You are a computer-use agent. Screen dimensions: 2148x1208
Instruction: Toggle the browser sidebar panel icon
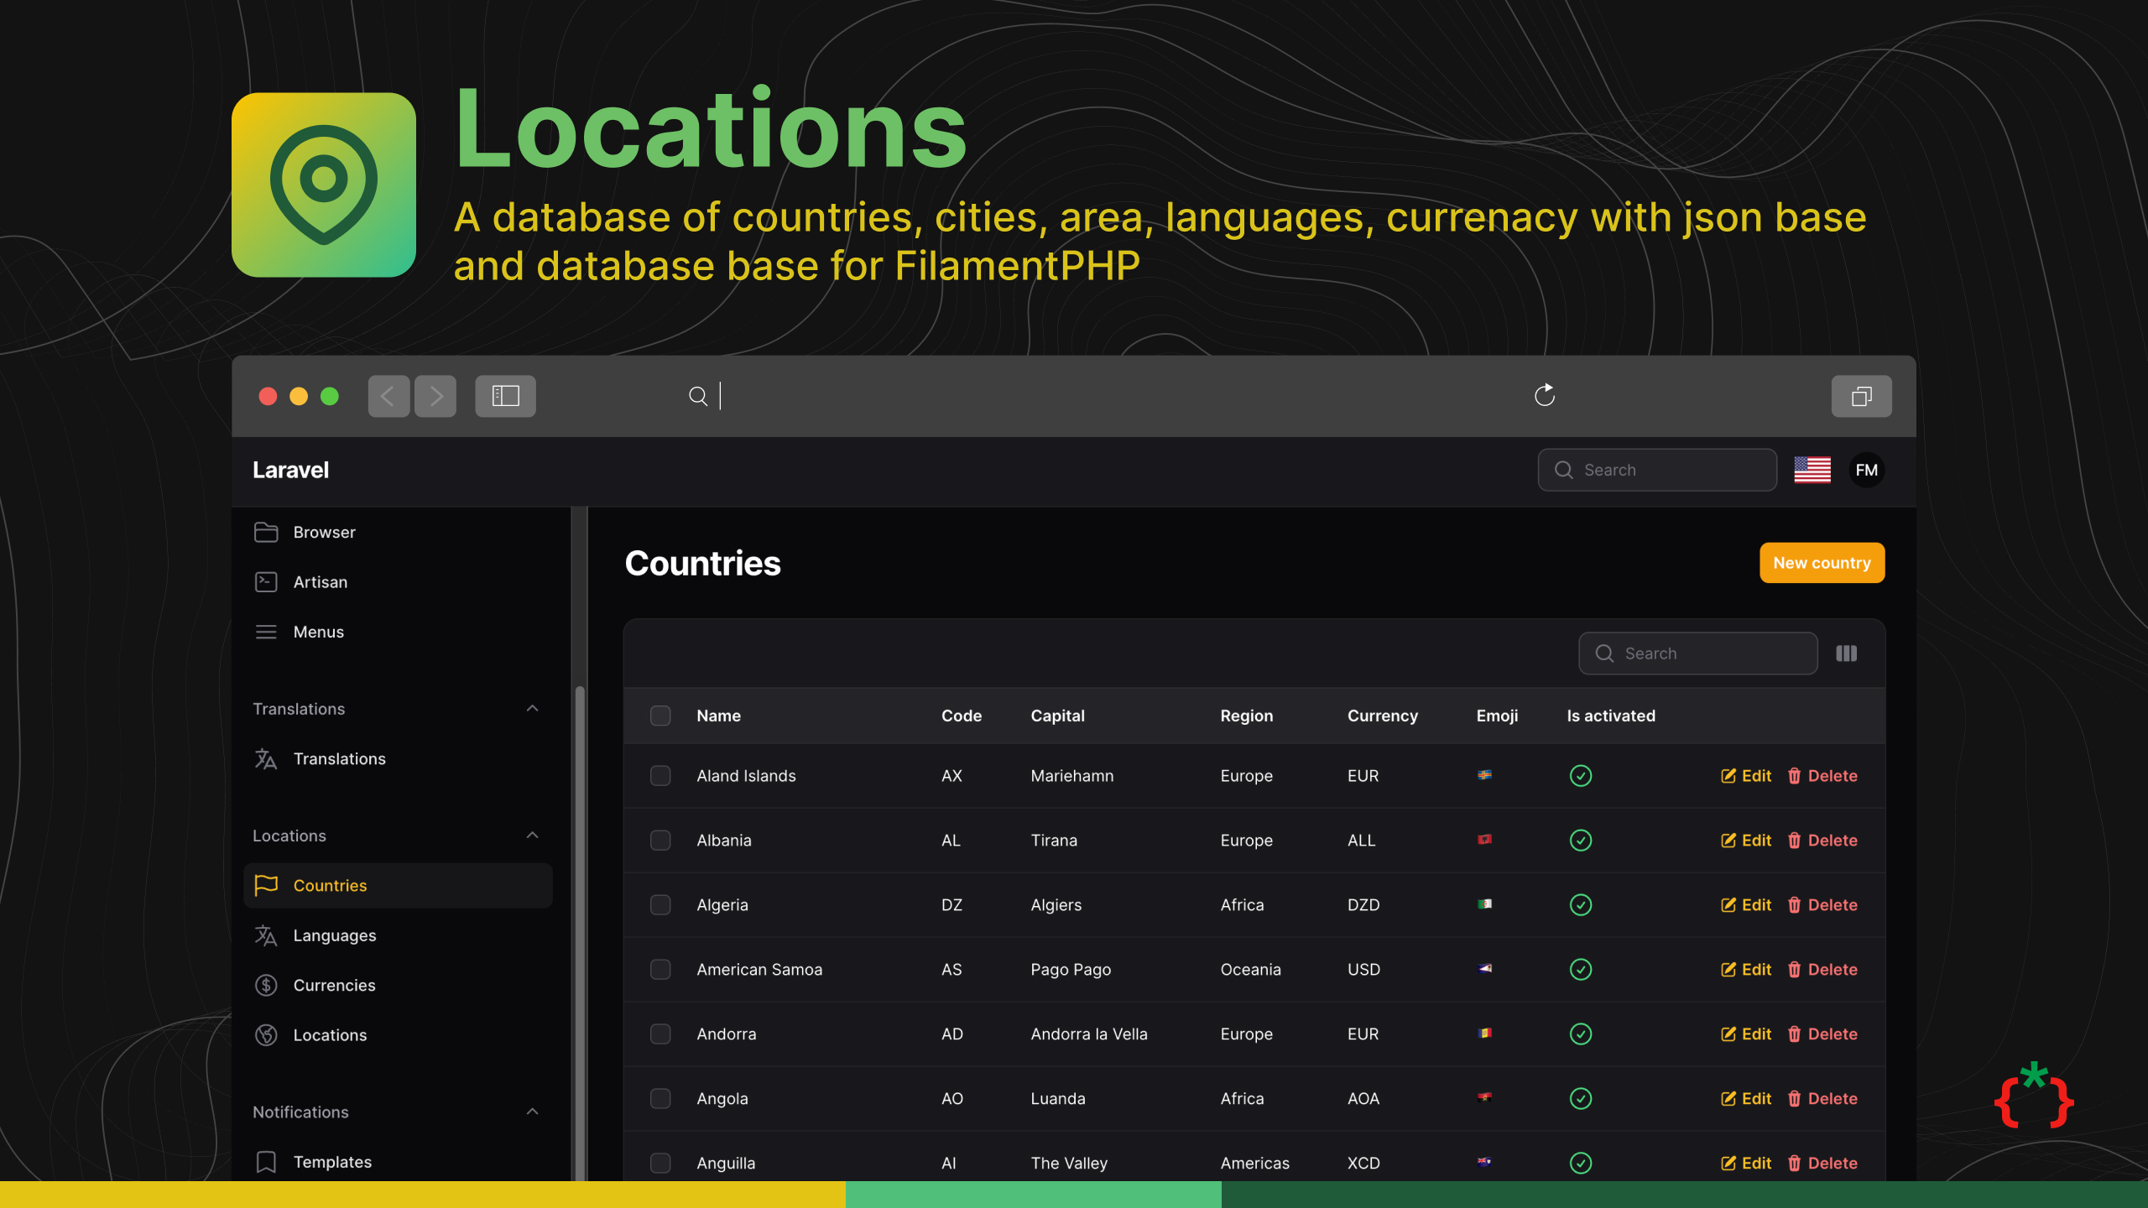(505, 396)
